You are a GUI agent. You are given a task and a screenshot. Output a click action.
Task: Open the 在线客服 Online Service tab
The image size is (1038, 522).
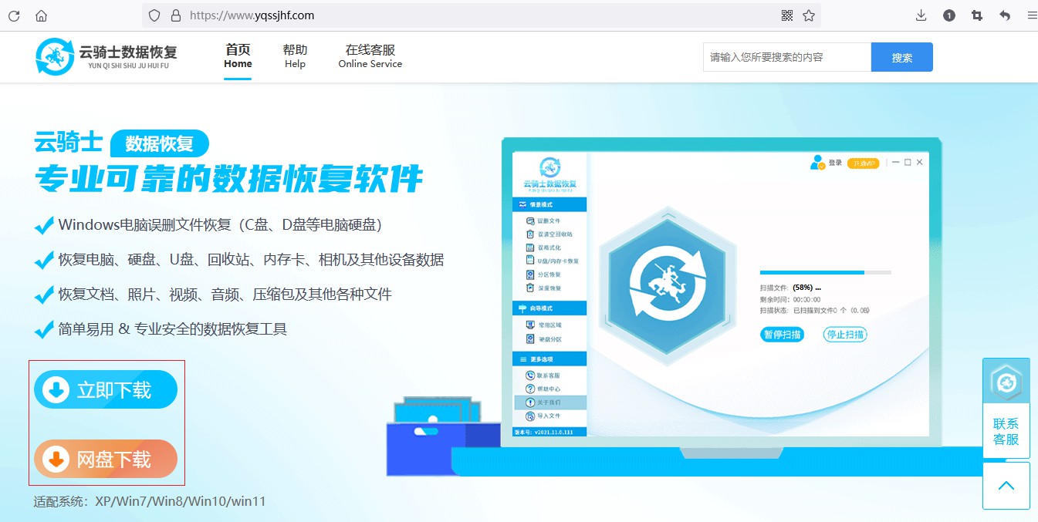pyautogui.click(x=370, y=56)
